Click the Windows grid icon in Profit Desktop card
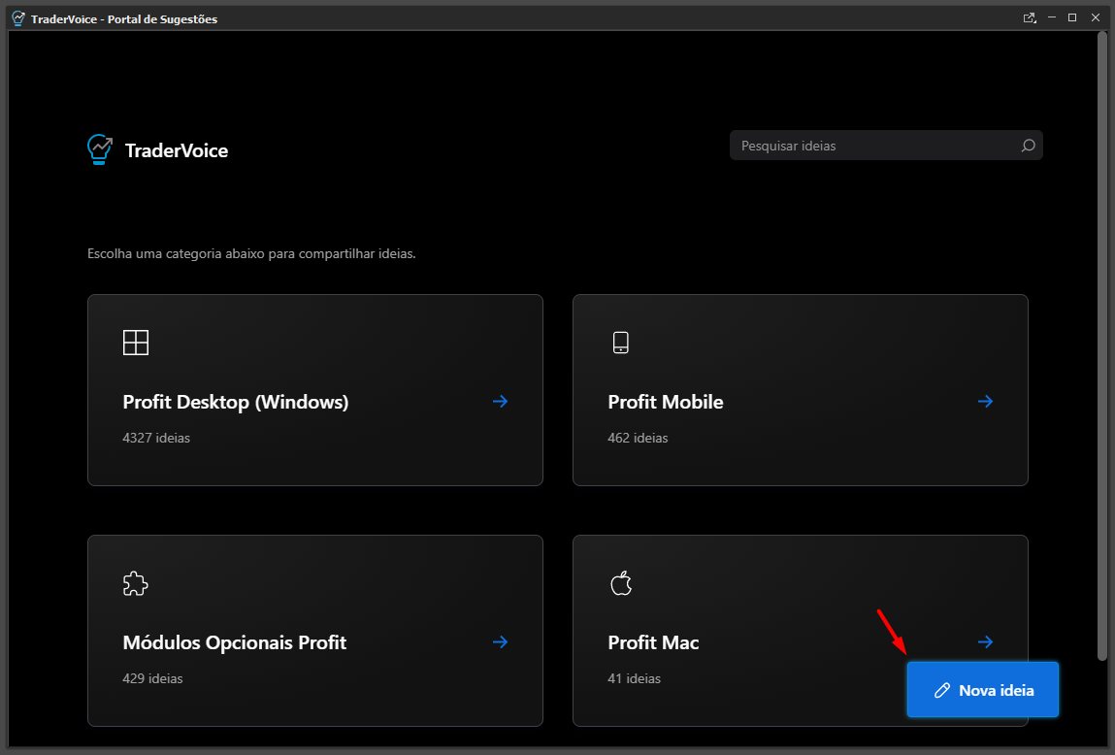 coord(136,343)
